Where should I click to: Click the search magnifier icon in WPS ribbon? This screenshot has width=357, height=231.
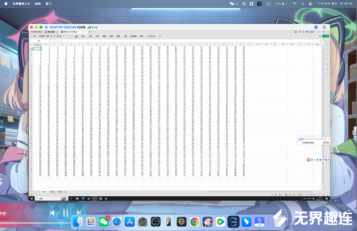(159, 36)
